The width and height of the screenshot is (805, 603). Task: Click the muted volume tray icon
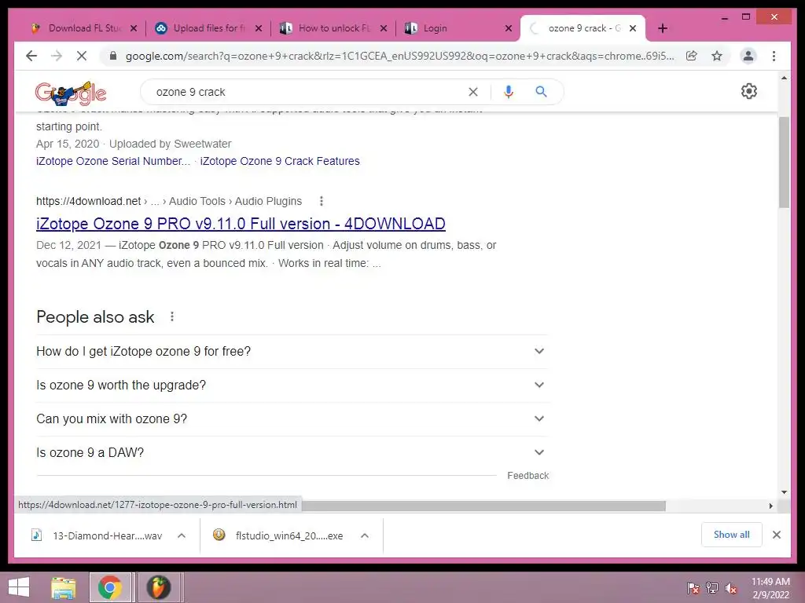(730, 588)
